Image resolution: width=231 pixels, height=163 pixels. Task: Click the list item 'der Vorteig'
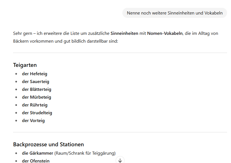(x=33, y=121)
